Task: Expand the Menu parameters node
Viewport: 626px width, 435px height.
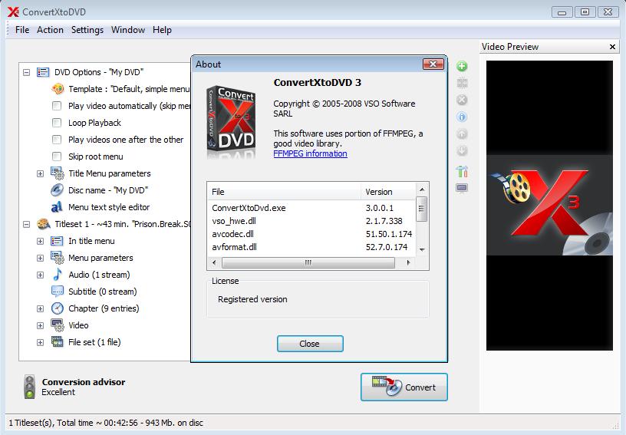Action: coord(41,259)
